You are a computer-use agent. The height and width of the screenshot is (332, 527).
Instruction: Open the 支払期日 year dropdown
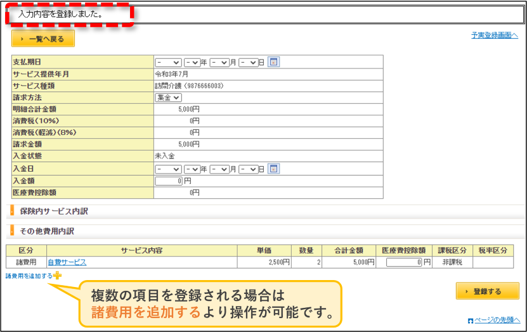192,63
